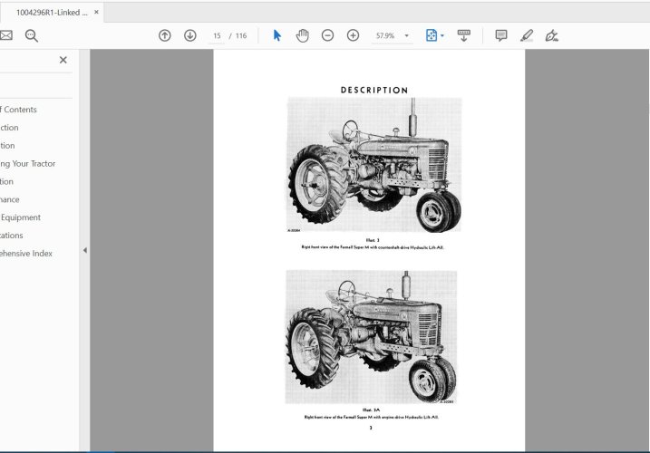Go to next page arrow

pyautogui.click(x=190, y=35)
